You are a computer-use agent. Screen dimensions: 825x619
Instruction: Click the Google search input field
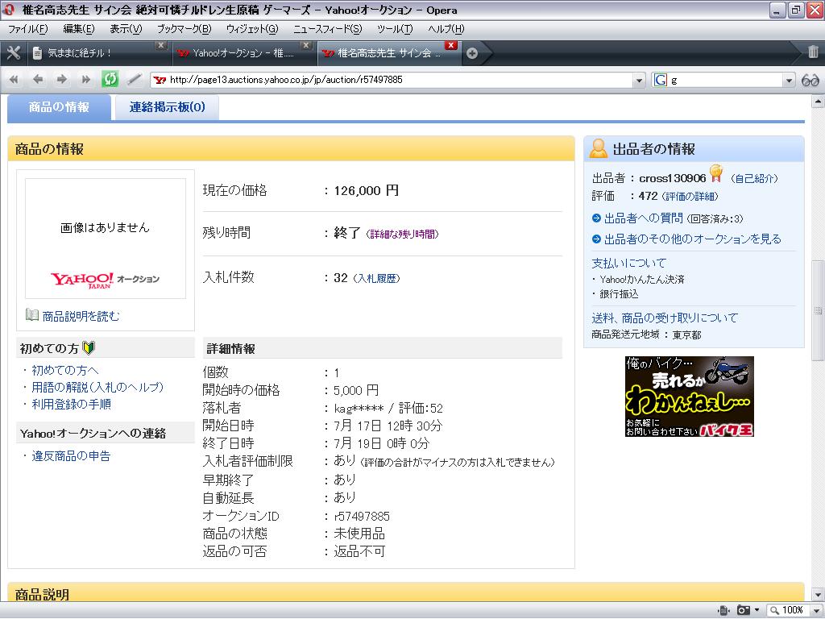coord(725,80)
